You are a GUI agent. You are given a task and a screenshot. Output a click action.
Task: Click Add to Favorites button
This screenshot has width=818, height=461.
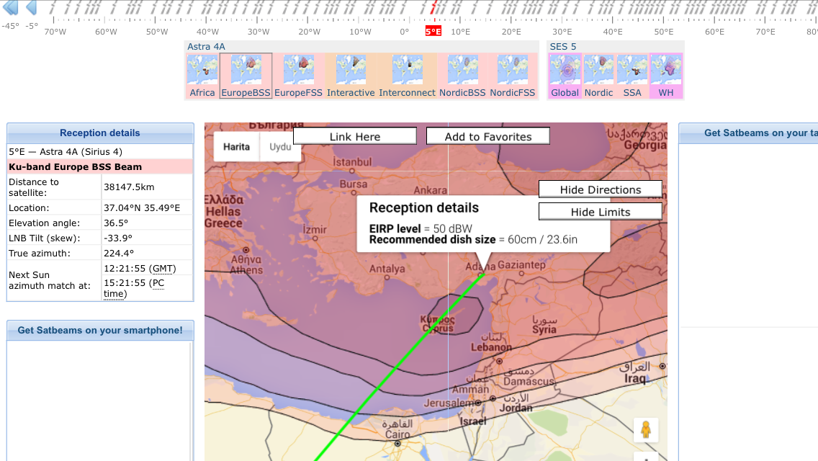click(488, 136)
